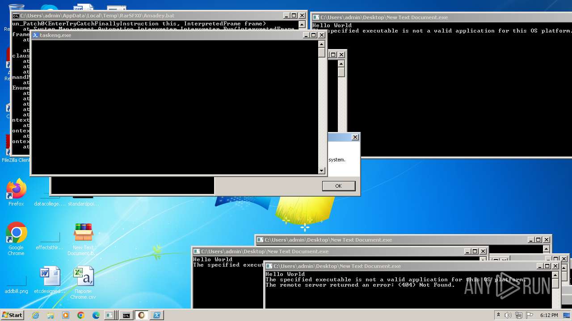Open Action Center flag icon
The width and height of the screenshot is (572, 321).
point(530,315)
